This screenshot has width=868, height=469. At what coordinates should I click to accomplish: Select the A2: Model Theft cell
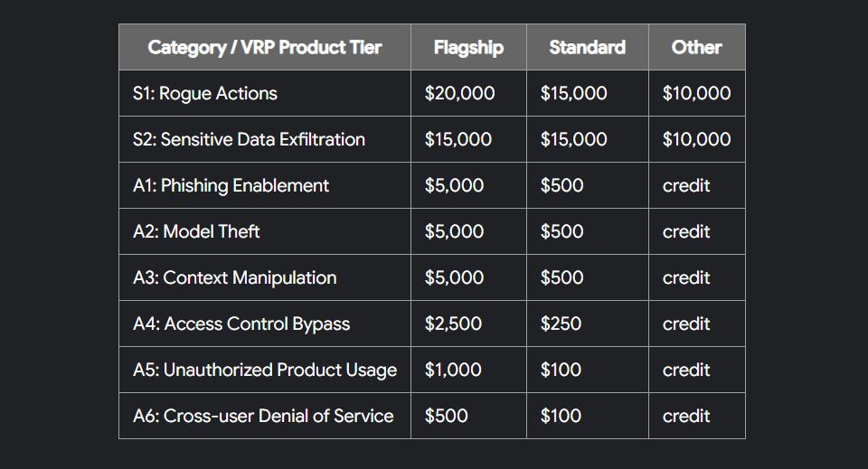196,232
